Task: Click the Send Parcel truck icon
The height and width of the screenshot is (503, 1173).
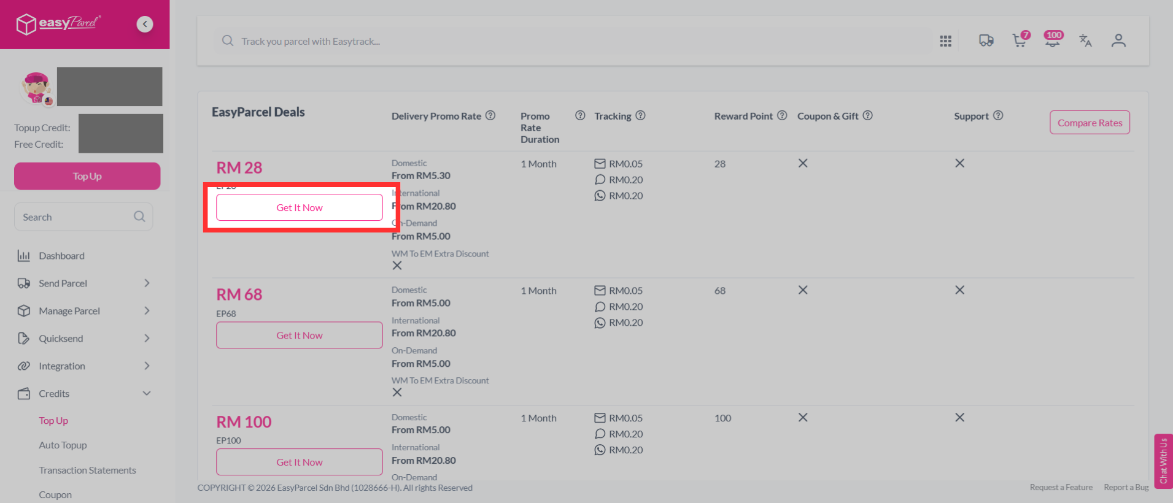Action: point(24,283)
